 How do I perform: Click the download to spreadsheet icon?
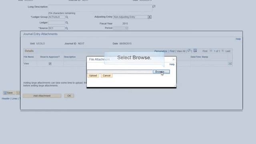coord(195,51)
